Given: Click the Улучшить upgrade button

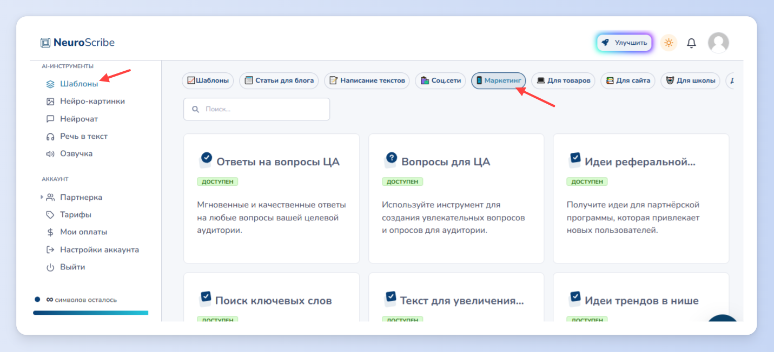Looking at the screenshot, I should pos(624,43).
